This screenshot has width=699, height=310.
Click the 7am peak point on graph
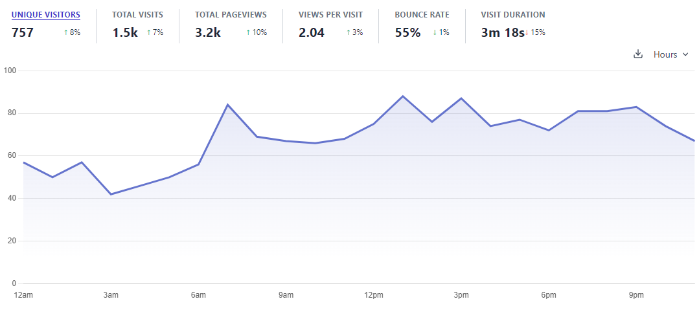click(x=227, y=105)
